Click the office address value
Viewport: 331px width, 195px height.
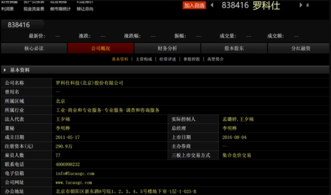[x=126, y=192]
